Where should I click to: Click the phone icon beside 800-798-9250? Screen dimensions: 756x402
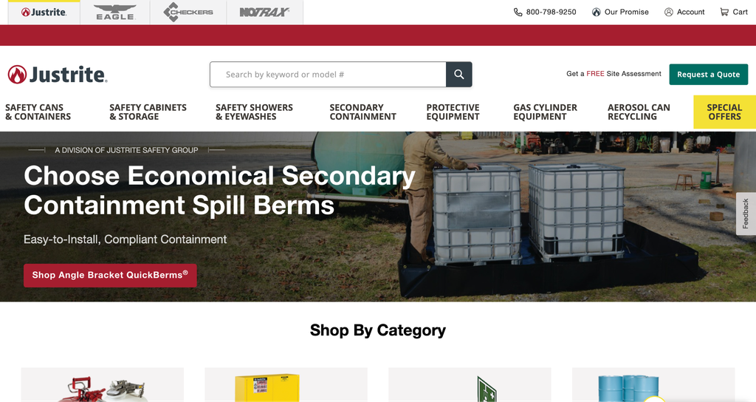click(518, 12)
